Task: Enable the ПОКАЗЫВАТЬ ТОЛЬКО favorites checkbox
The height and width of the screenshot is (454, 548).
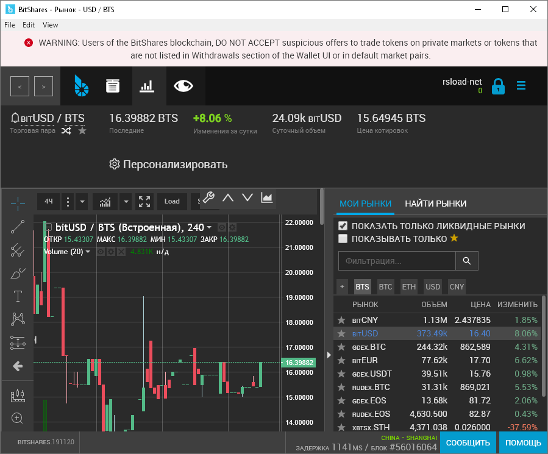Action: [344, 238]
